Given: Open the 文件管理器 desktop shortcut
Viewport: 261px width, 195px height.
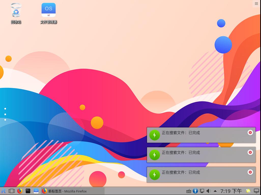Looking at the screenshot, I should (x=48, y=10).
